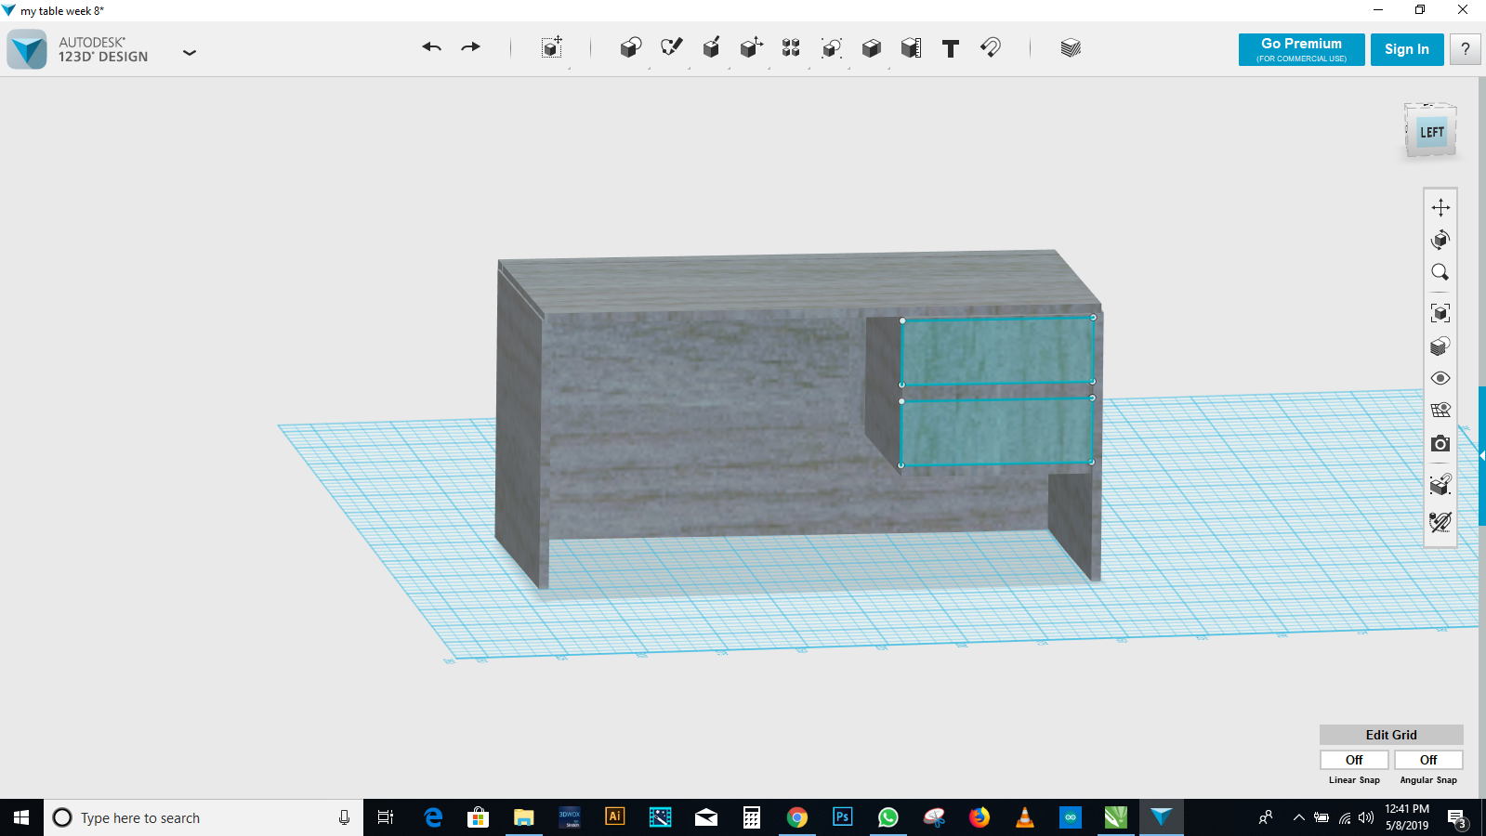Screen dimensions: 1486x836
Task: Click the Go Premium button
Action: click(x=1301, y=49)
